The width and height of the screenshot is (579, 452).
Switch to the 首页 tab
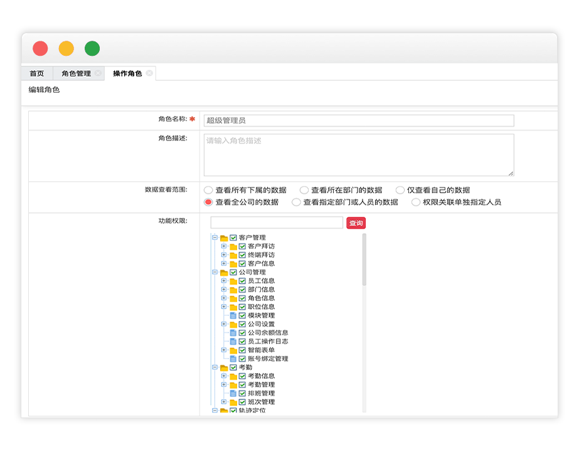click(x=37, y=74)
